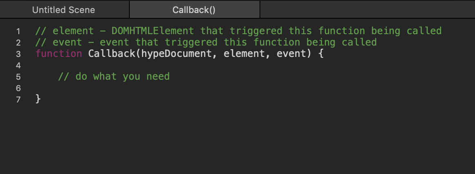Image resolution: width=475 pixels, height=174 pixels.
Task: Click the opening curly brace on line 3
Action: pyautogui.click(x=321, y=54)
